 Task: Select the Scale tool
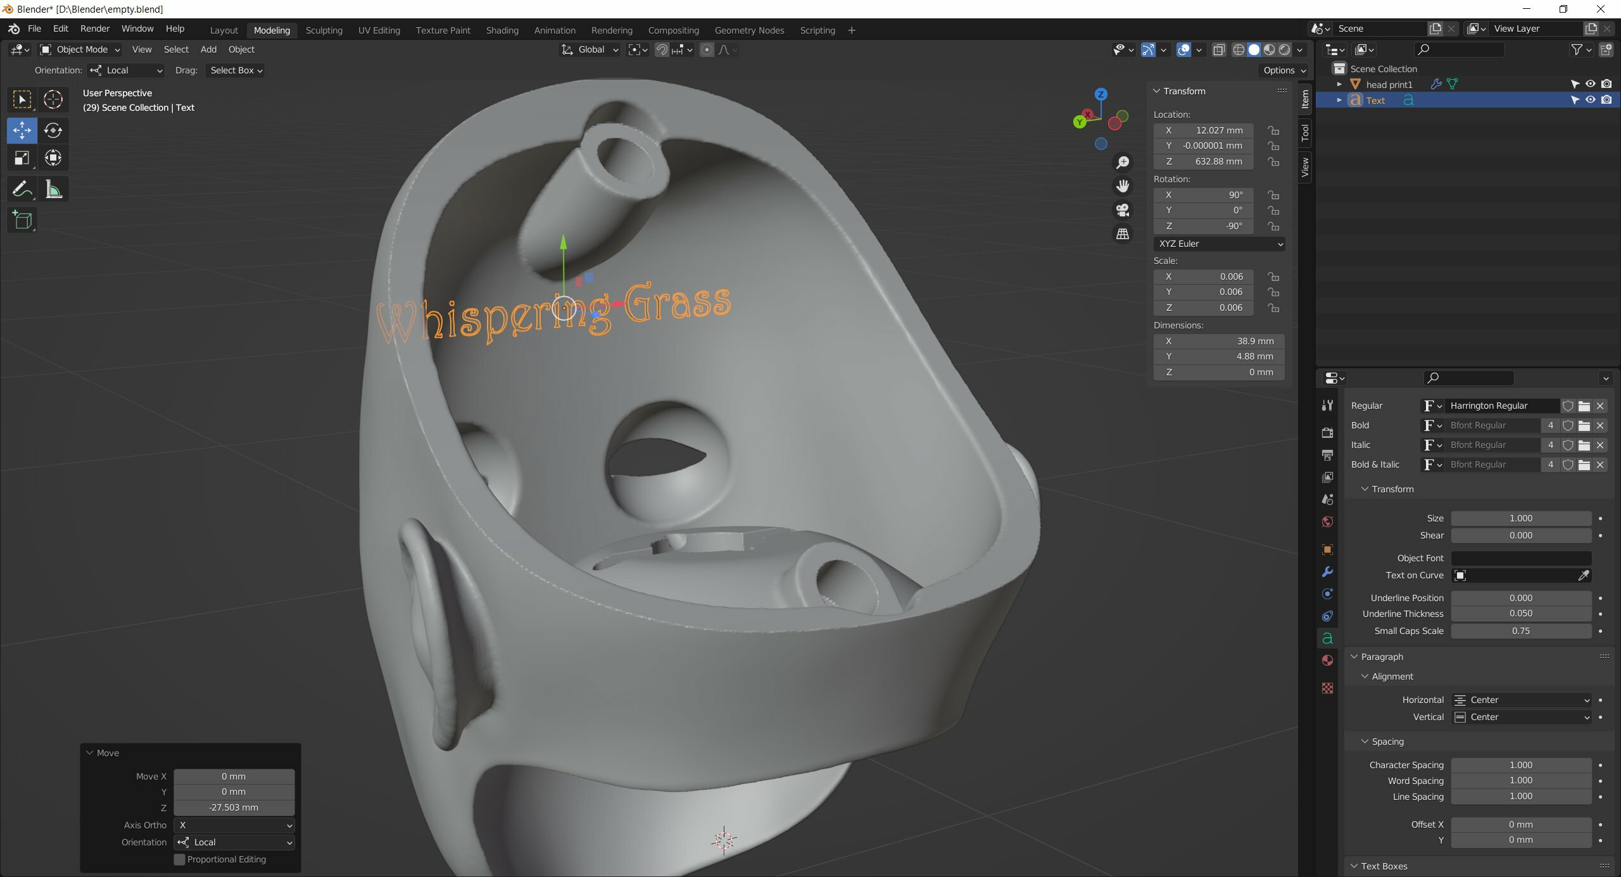[22, 158]
